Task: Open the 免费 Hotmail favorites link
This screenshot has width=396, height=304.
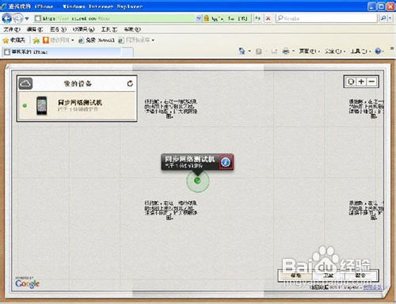Action: (x=97, y=40)
